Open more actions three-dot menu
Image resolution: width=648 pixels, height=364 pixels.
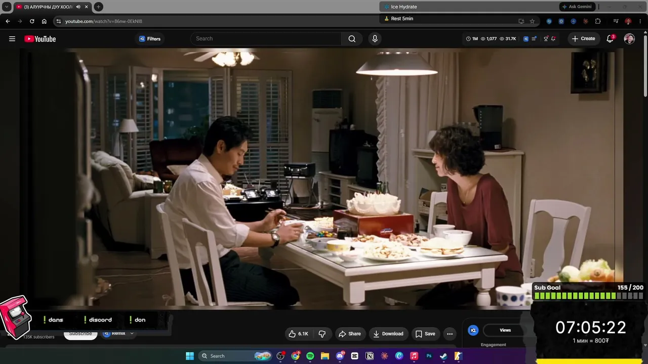coord(450,334)
